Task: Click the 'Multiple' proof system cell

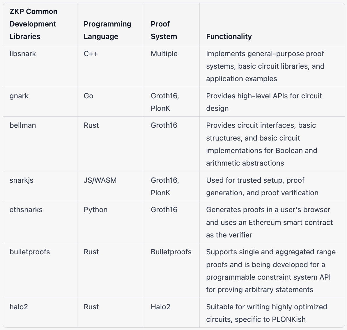Action: point(164,54)
